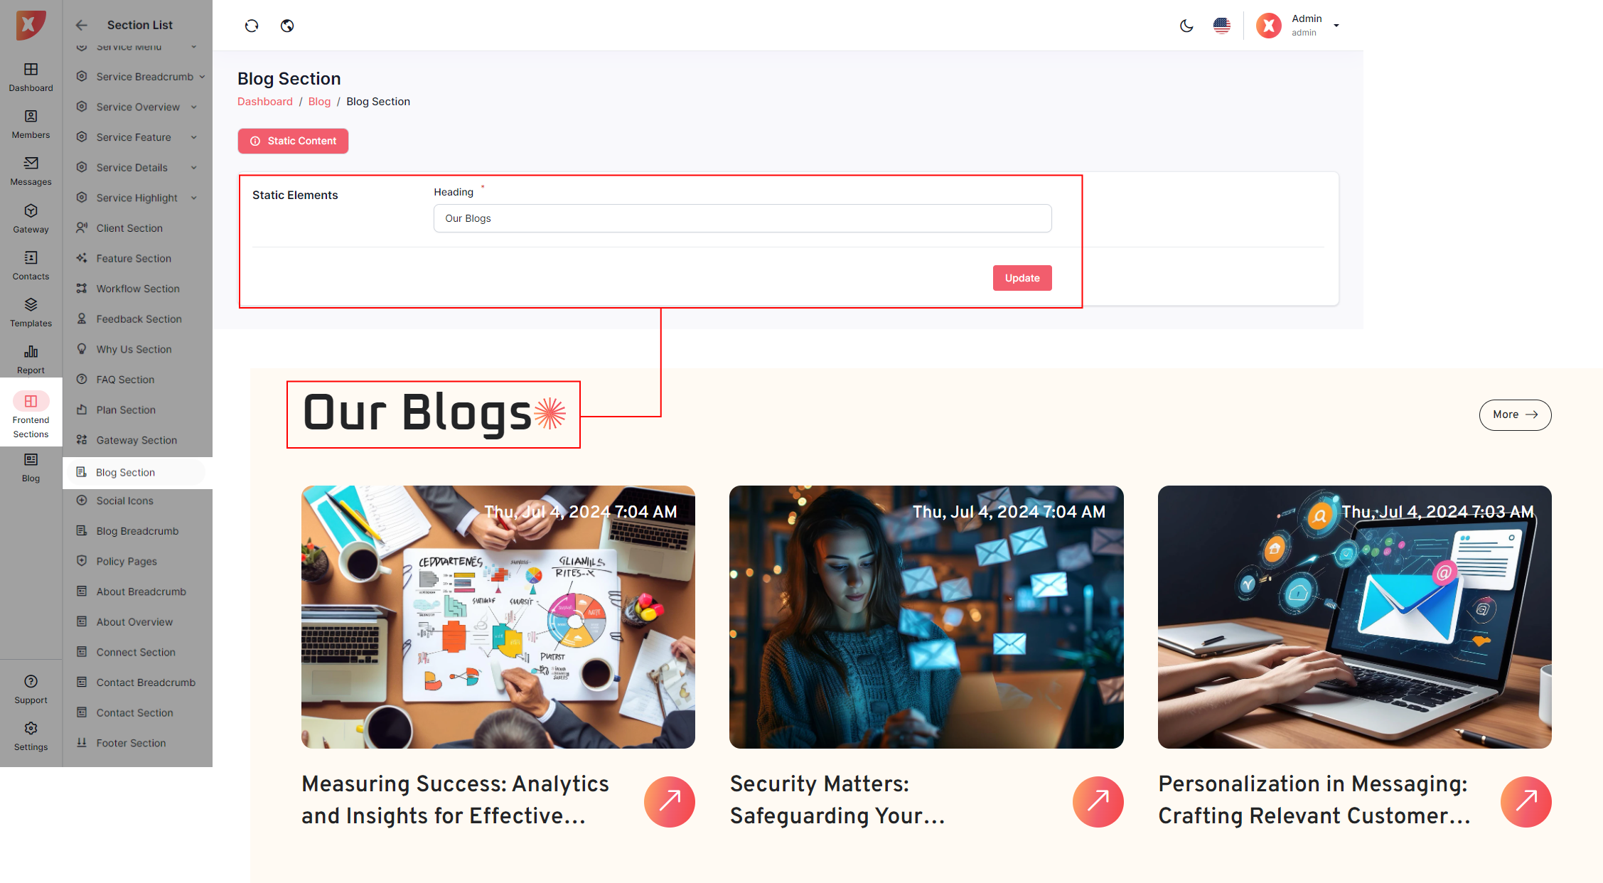Screen dimensions: 1603x883
Task: Click the globe icon in top bar
Action: (287, 26)
